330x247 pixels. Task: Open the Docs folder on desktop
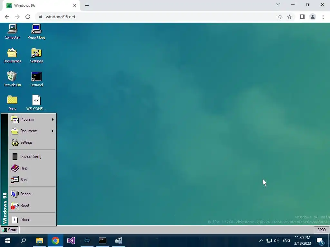[12, 103]
